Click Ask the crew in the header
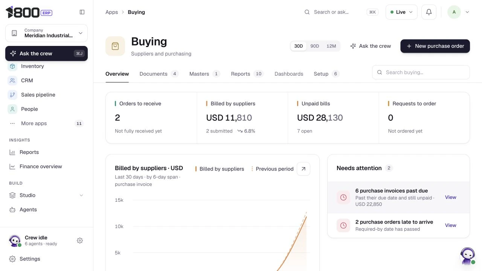482x271 pixels. (x=371, y=46)
